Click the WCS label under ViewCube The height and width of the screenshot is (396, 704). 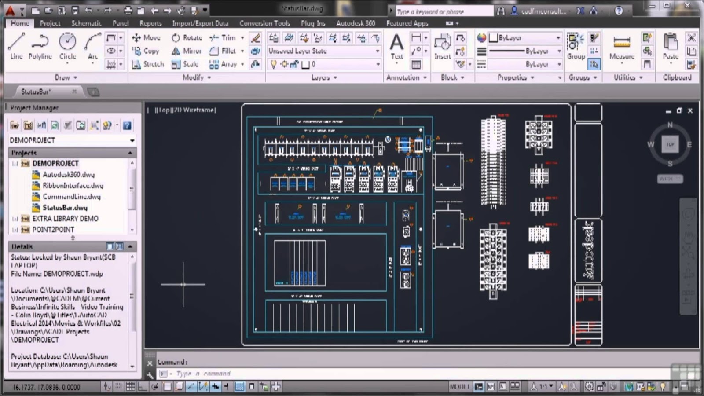670,179
